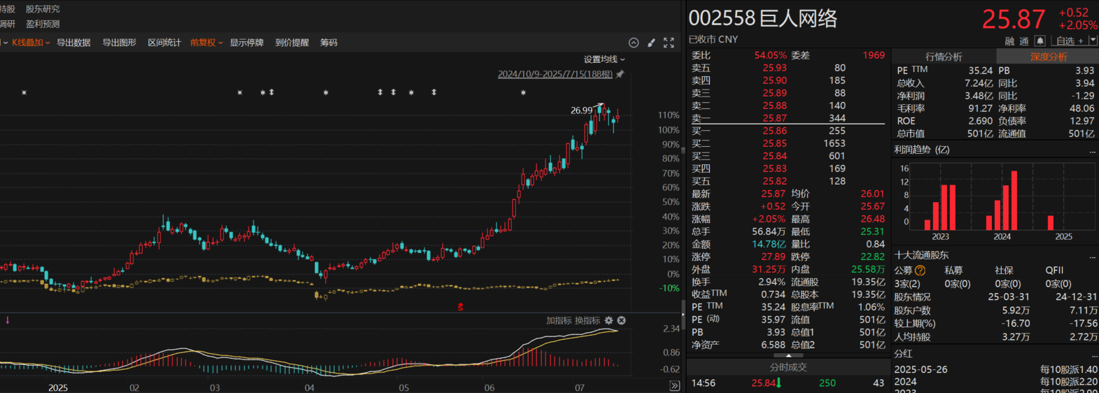Expand the 设置均线 moving average dropdown
The height and width of the screenshot is (393, 1099).
604,59
